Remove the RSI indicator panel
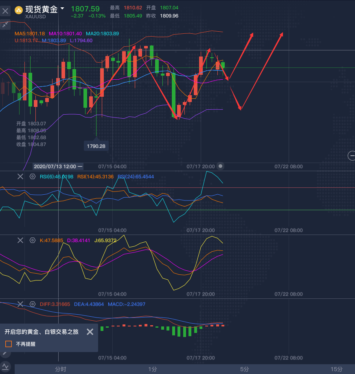Screen dimensions: 355x374 pos(20,176)
